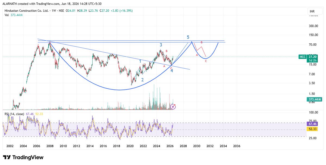
Task: Click the 2006 time axis label
Action: [x=37, y=146]
